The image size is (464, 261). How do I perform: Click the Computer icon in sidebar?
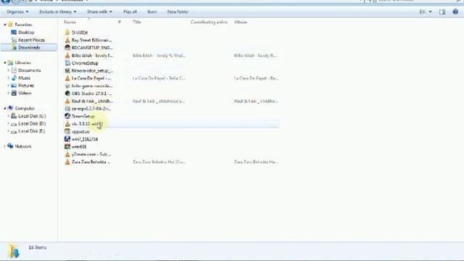coord(10,108)
